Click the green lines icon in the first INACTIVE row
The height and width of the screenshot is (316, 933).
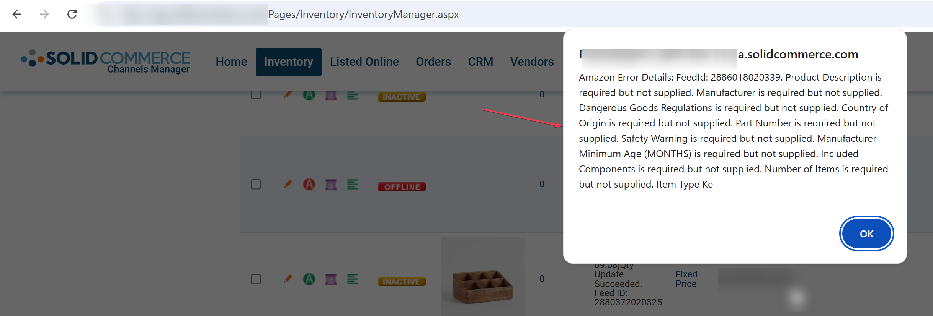(x=353, y=96)
